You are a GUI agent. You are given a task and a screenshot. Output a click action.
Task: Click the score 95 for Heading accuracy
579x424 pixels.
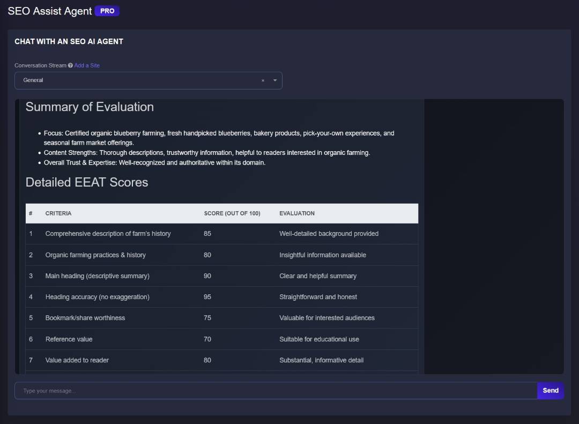point(207,297)
